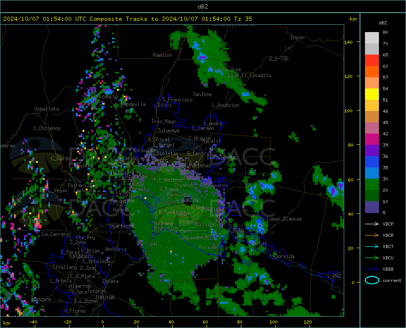
Task: Click the 'Zapata' map label
Action: [x=111, y=281]
